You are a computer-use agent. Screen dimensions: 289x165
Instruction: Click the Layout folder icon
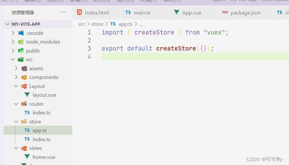click(24, 86)
